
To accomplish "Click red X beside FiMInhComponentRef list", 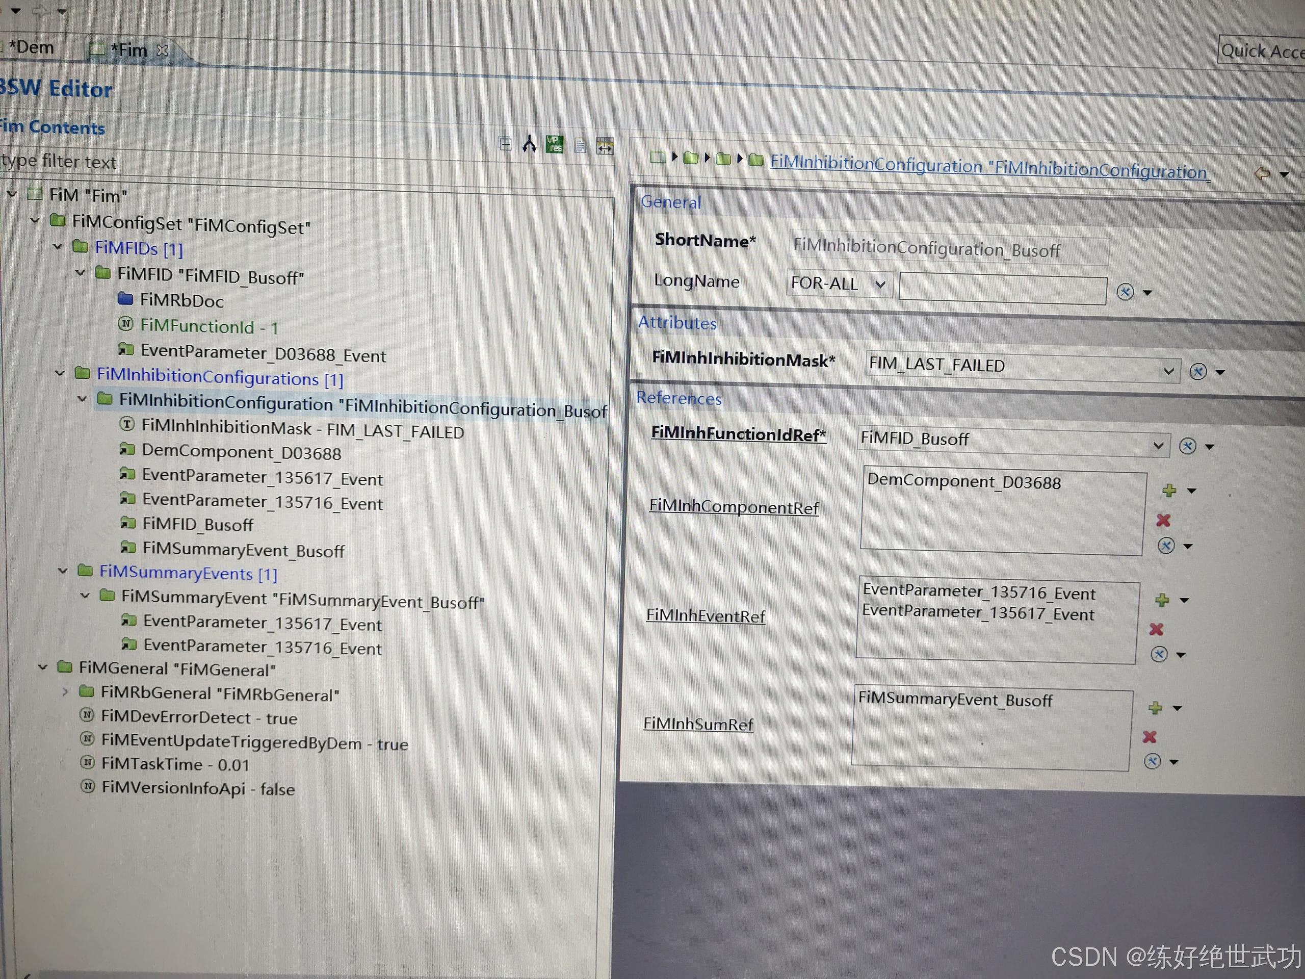I will (1163, 520).
